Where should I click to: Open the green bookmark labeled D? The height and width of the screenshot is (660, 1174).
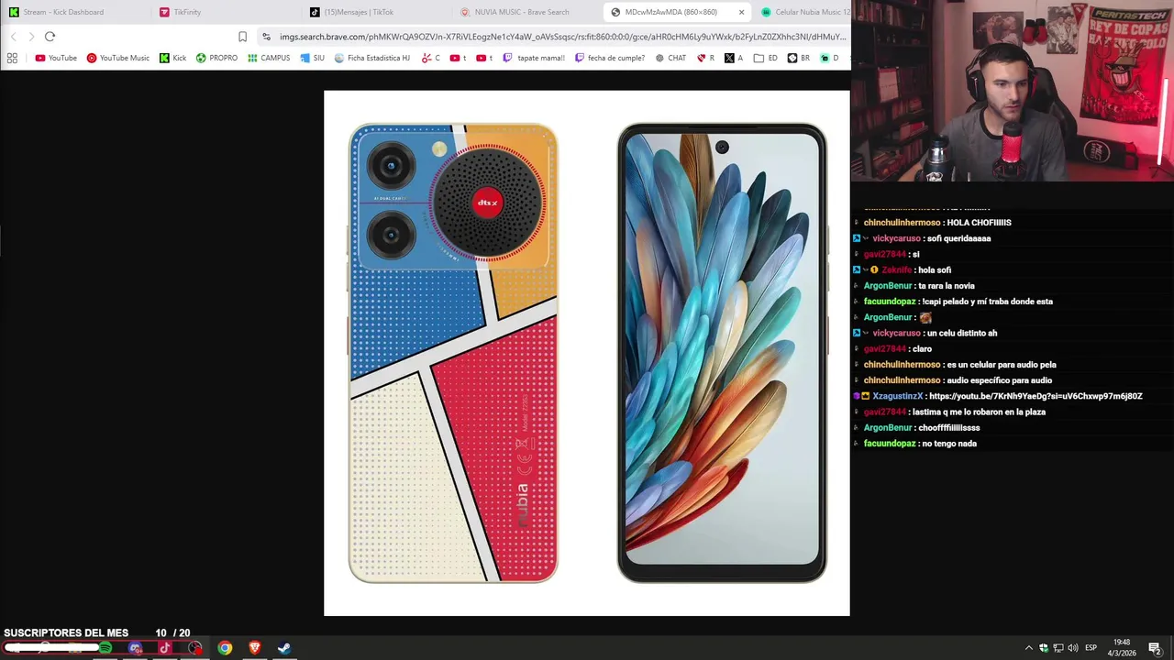tap(829, 58)
